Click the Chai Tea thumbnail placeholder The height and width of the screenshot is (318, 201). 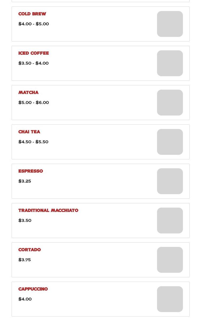tap(170, 142)
